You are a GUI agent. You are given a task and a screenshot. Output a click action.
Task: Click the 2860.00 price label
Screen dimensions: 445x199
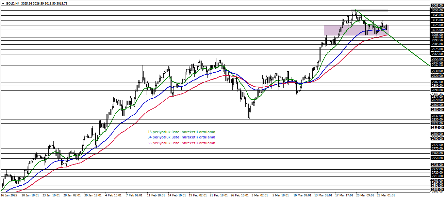(x=437, y=105)
